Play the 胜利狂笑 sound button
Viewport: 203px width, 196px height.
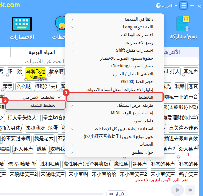[50, 164]
